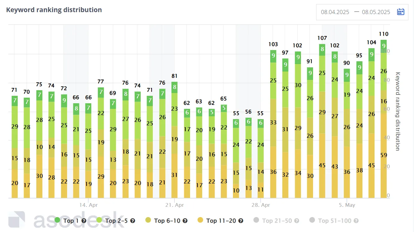The image size is (414, 232).
Task: Click the asodesk logo watermark
Action: pos(66,220)
